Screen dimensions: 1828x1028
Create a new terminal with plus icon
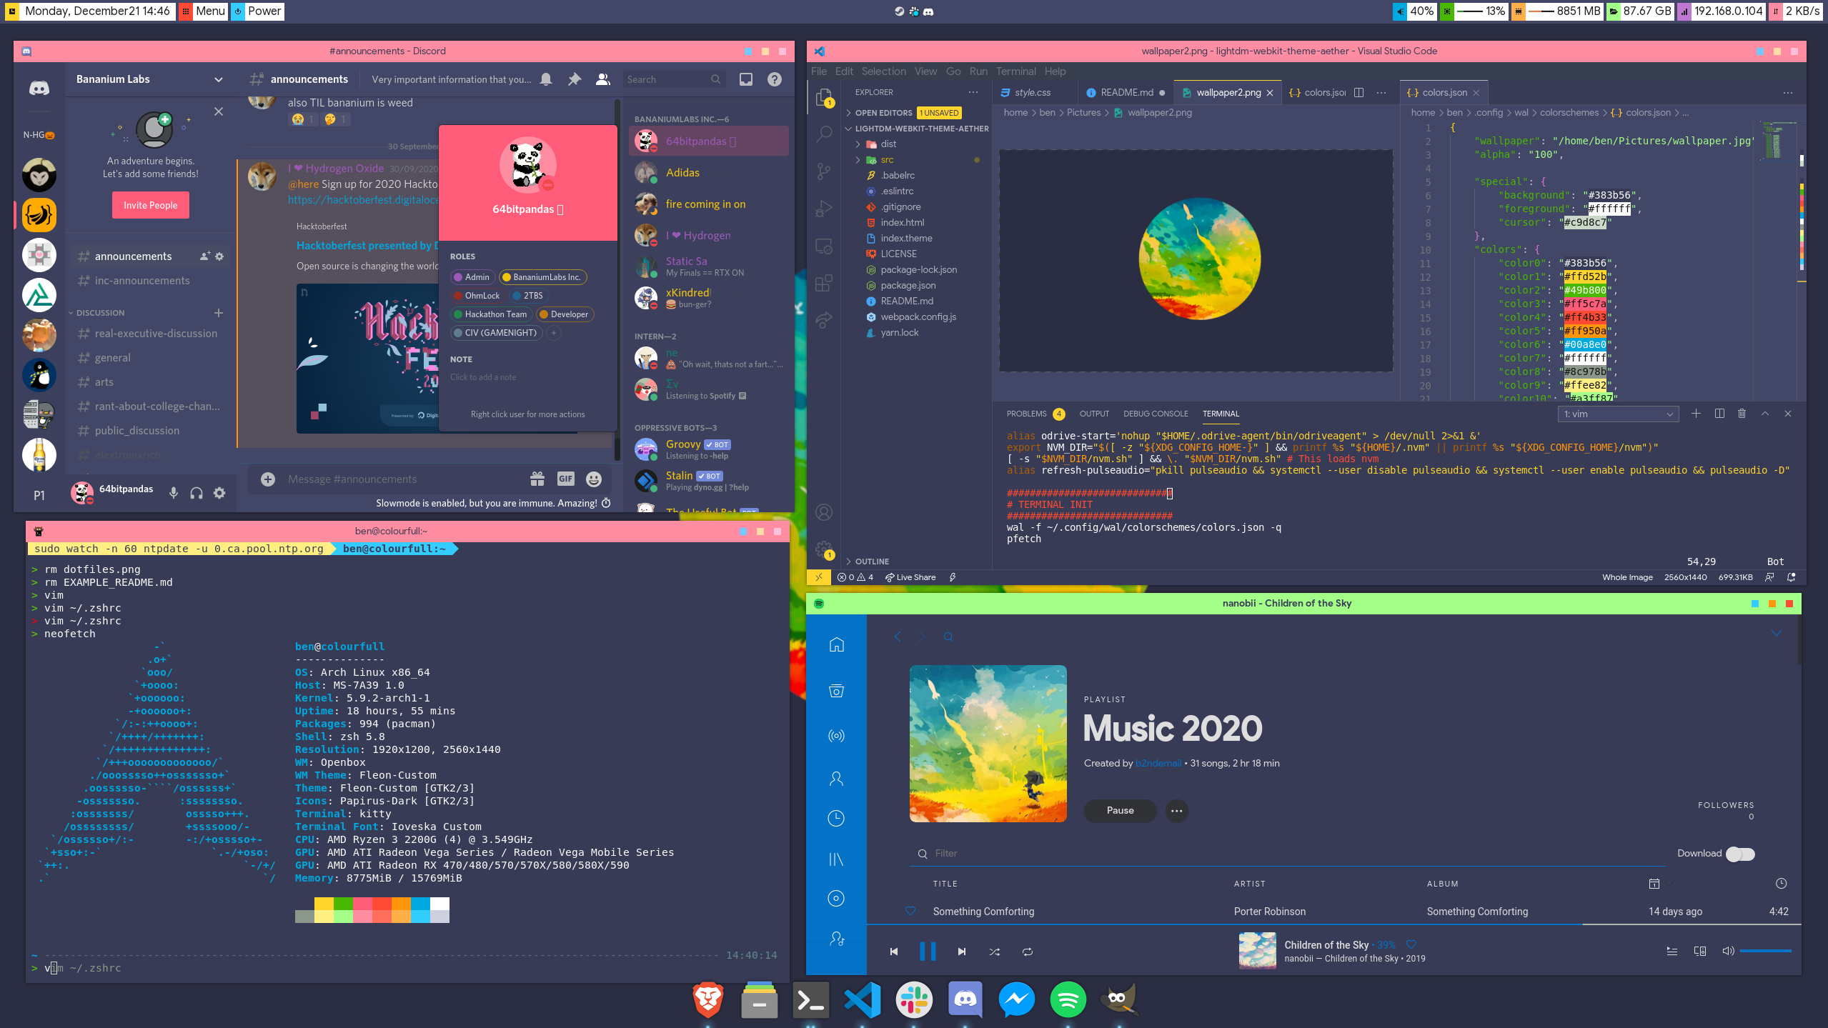tap(1696, 414)
